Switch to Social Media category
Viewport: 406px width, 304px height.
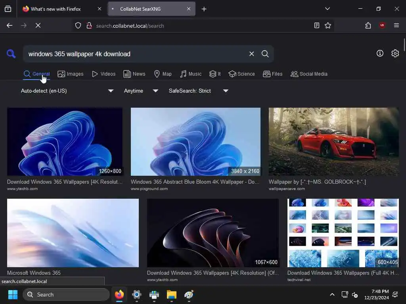(309, 74)
